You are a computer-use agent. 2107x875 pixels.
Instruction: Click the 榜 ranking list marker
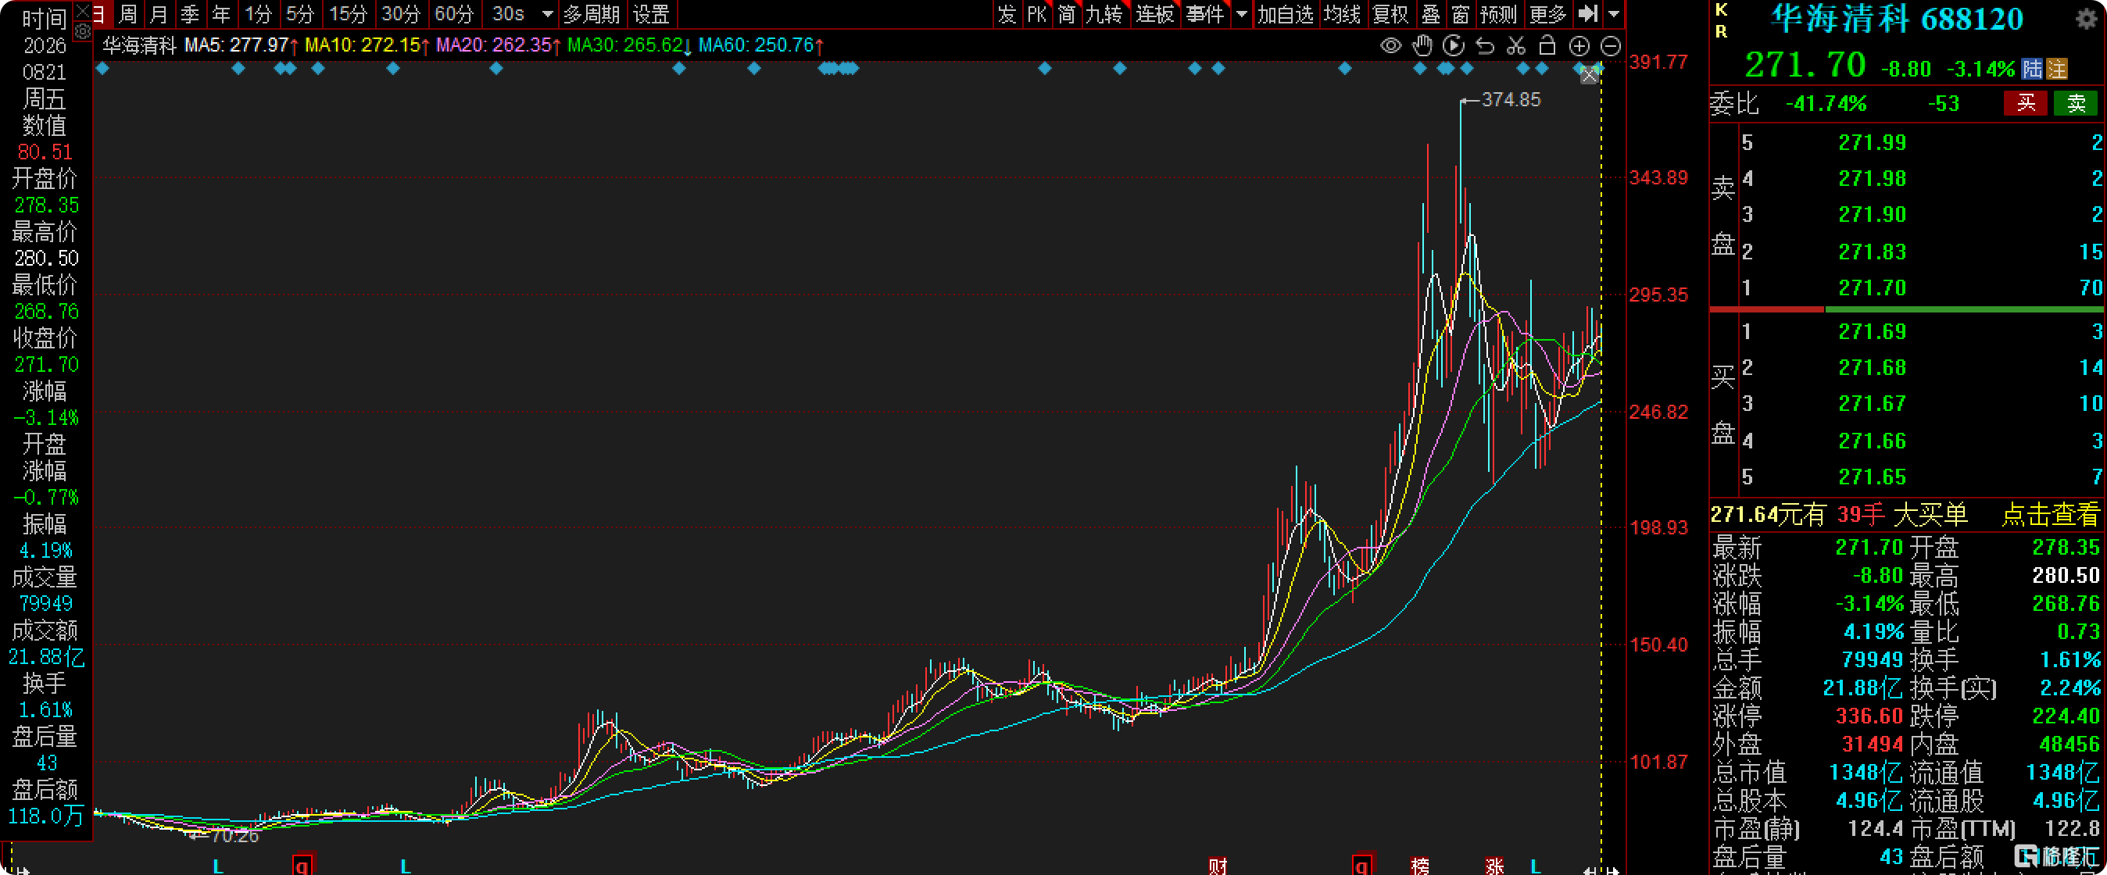[1420, 866]
